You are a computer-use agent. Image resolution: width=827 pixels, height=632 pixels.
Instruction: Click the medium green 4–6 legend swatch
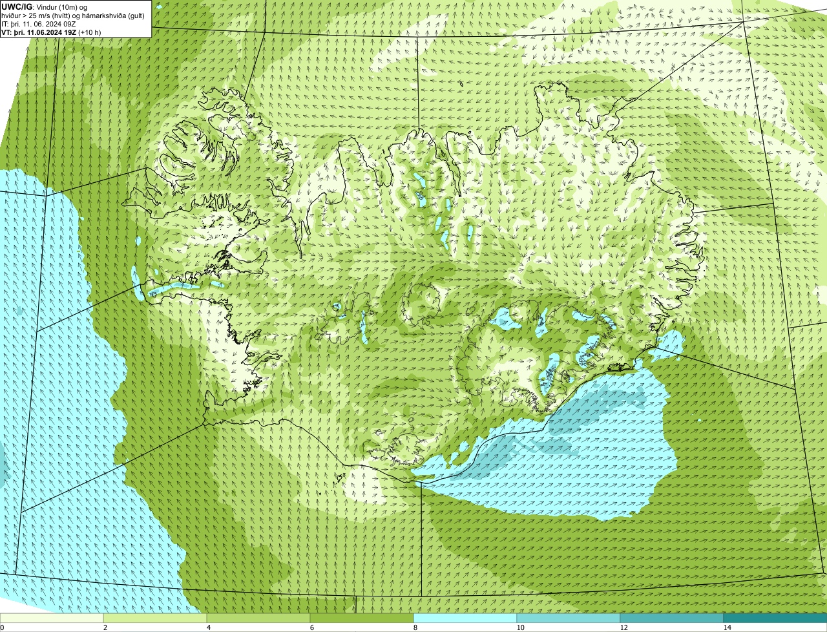(x=258, y=618)
